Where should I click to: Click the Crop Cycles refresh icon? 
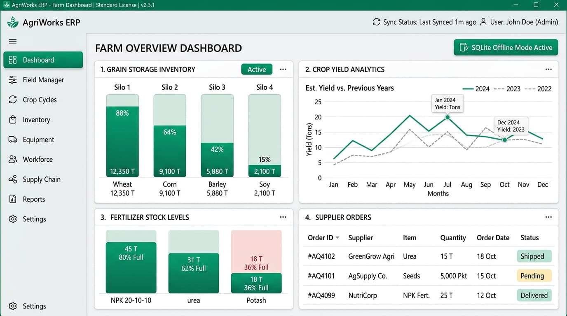pyautogui.click(x=13, y=100)
